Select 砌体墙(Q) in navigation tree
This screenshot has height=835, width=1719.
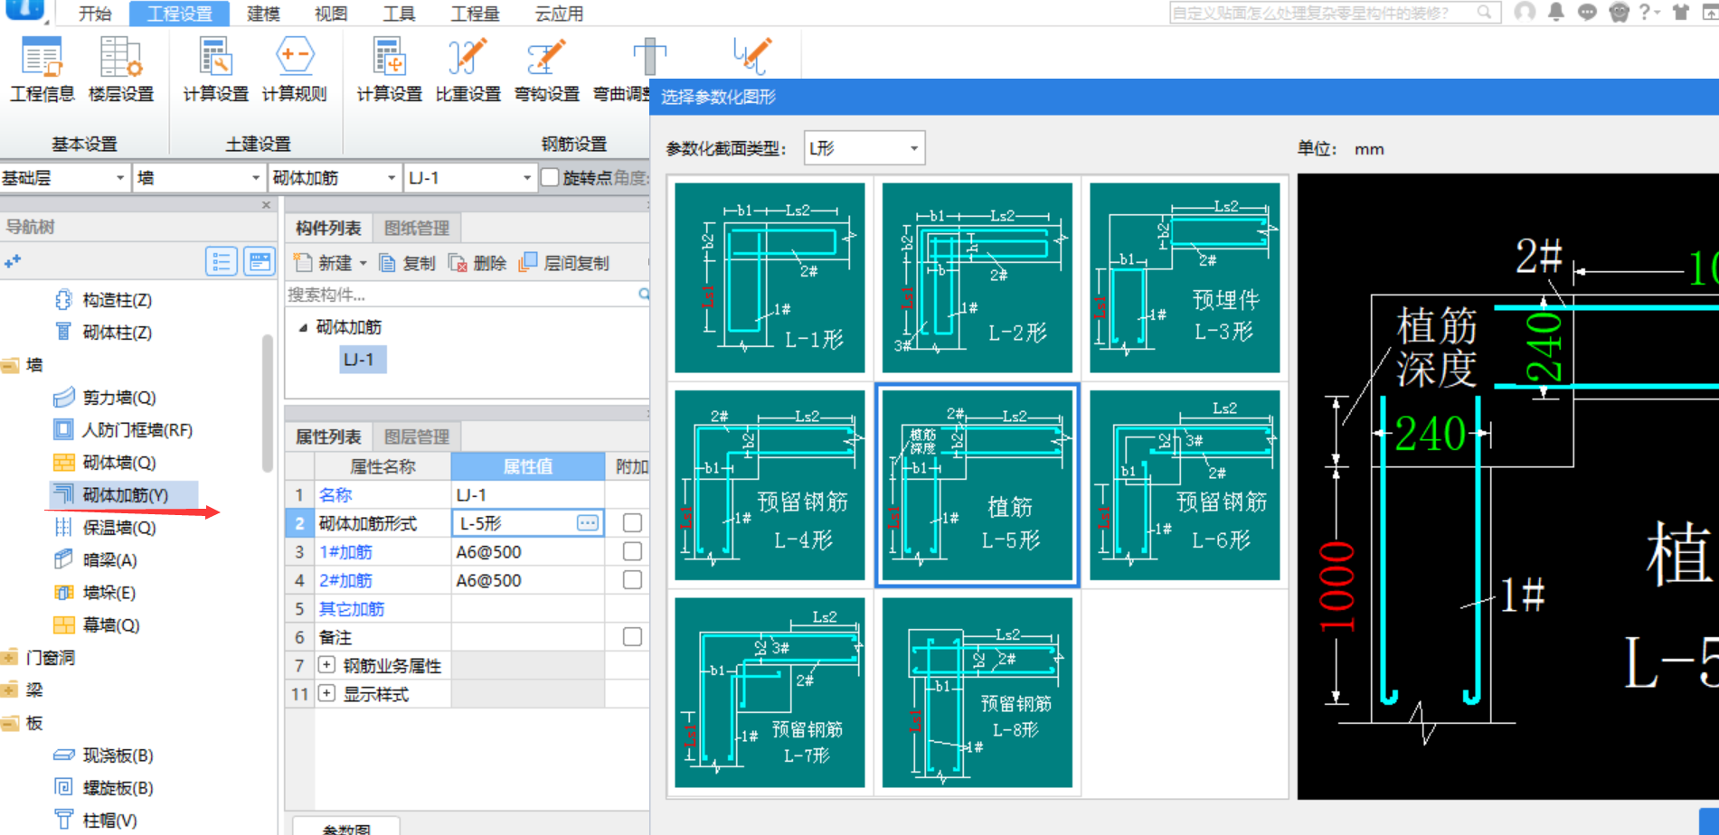[x=105, y=463]
